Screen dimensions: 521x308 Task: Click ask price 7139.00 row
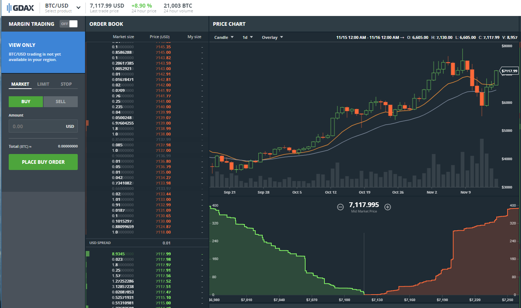click(147, 123)
